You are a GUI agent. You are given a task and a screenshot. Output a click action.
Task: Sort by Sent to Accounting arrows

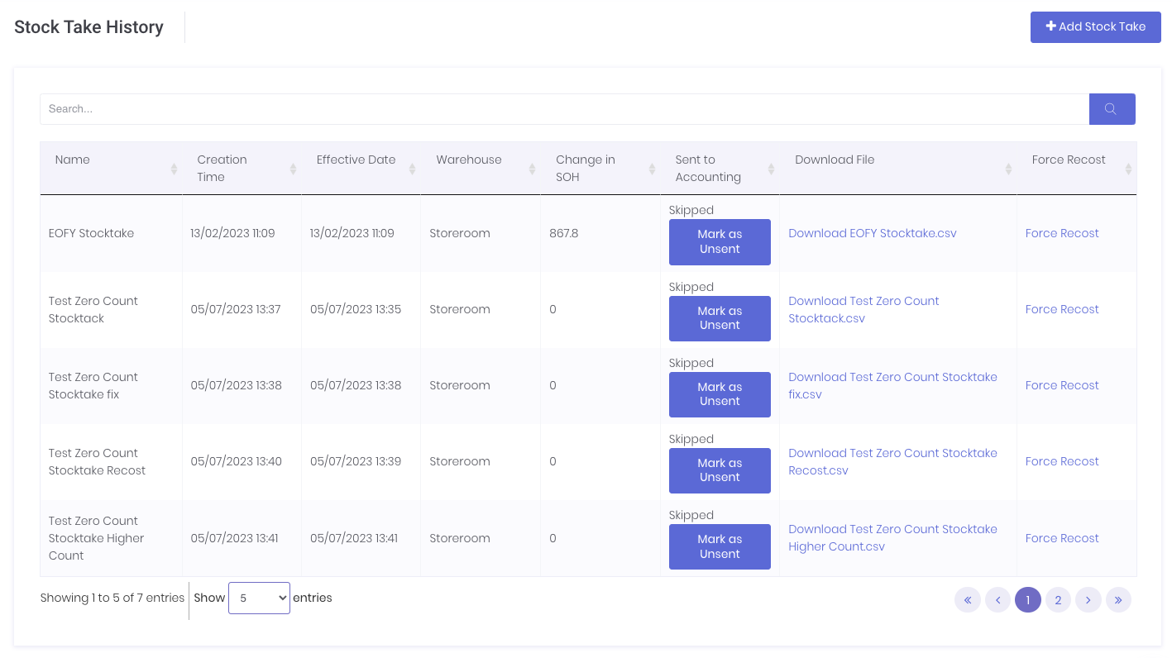pos(771,169)
